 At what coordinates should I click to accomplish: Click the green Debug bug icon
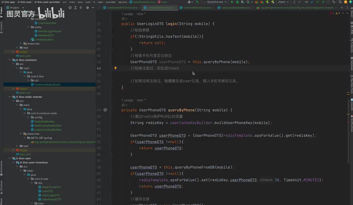237,2
